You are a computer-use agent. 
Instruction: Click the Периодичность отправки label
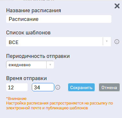[x=38, y=56]
